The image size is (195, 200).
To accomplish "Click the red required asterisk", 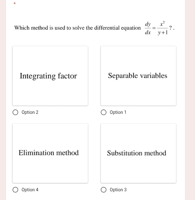I will click(14, 4).
